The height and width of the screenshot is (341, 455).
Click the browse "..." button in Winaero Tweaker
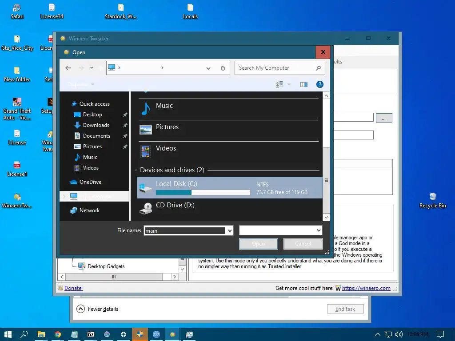(x=383, y=118)
